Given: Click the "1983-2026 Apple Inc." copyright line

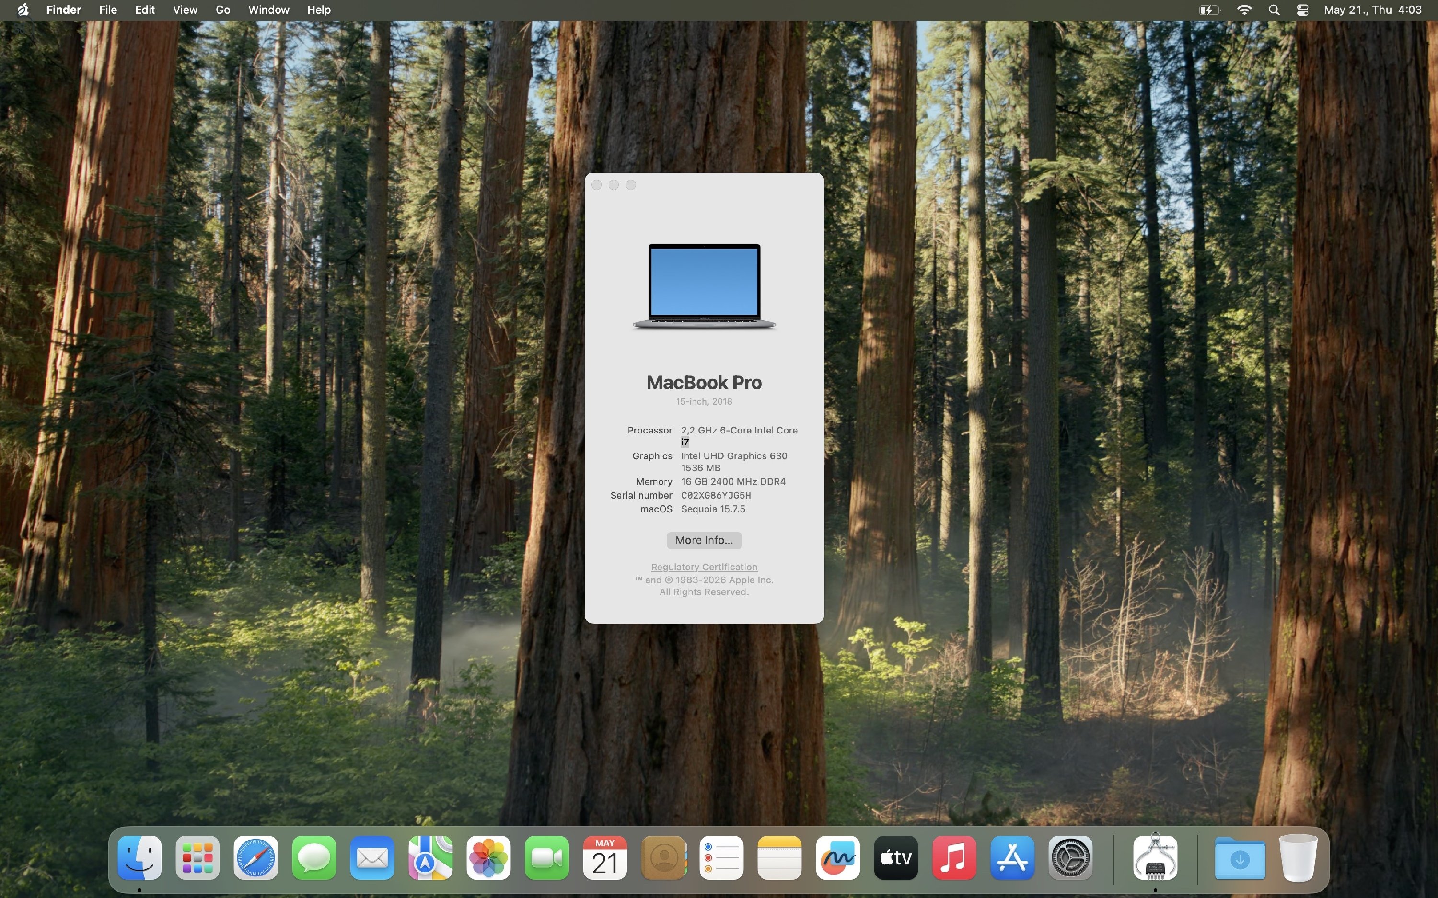Looking at the screenshot, I should (x=704, y=580).
